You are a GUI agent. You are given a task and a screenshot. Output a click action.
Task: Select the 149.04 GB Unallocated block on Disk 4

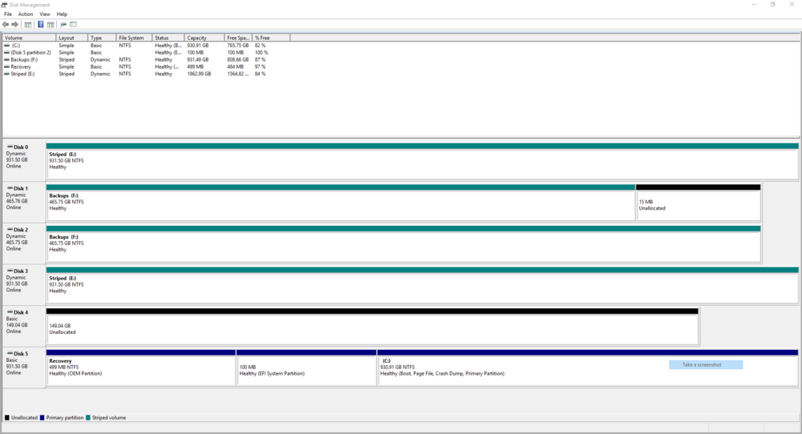(371, 328)
